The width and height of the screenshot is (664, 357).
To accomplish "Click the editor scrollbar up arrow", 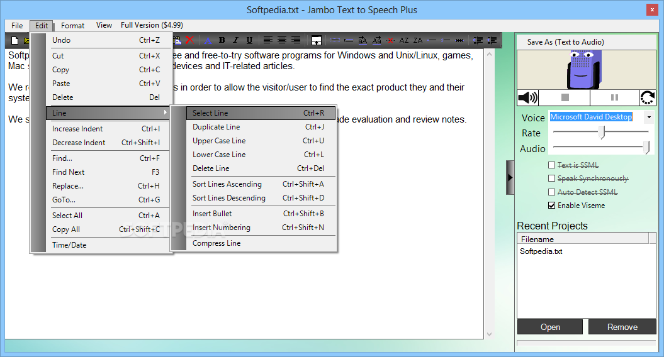I will click(x=490, y=55).
